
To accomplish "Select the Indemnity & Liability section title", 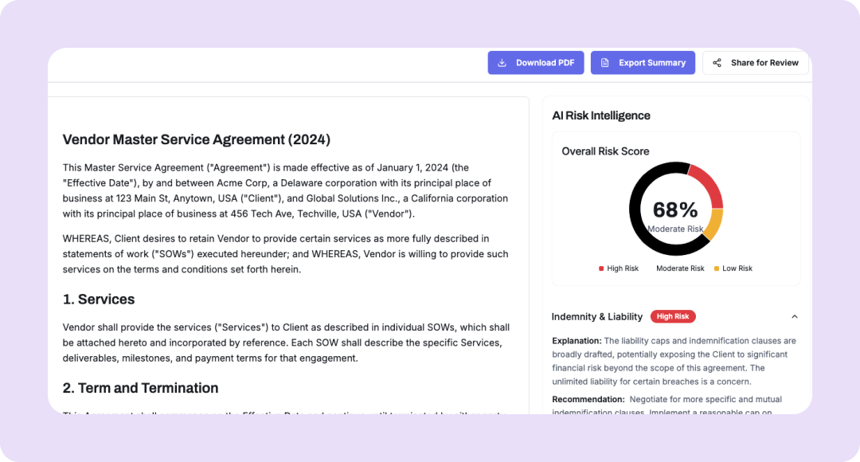I will click(597, 317).
